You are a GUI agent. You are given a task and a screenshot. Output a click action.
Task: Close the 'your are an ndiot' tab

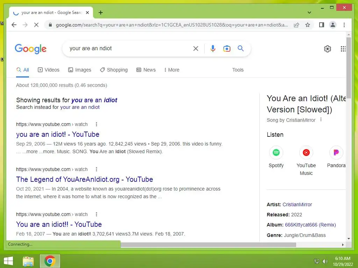pos(87,13)
